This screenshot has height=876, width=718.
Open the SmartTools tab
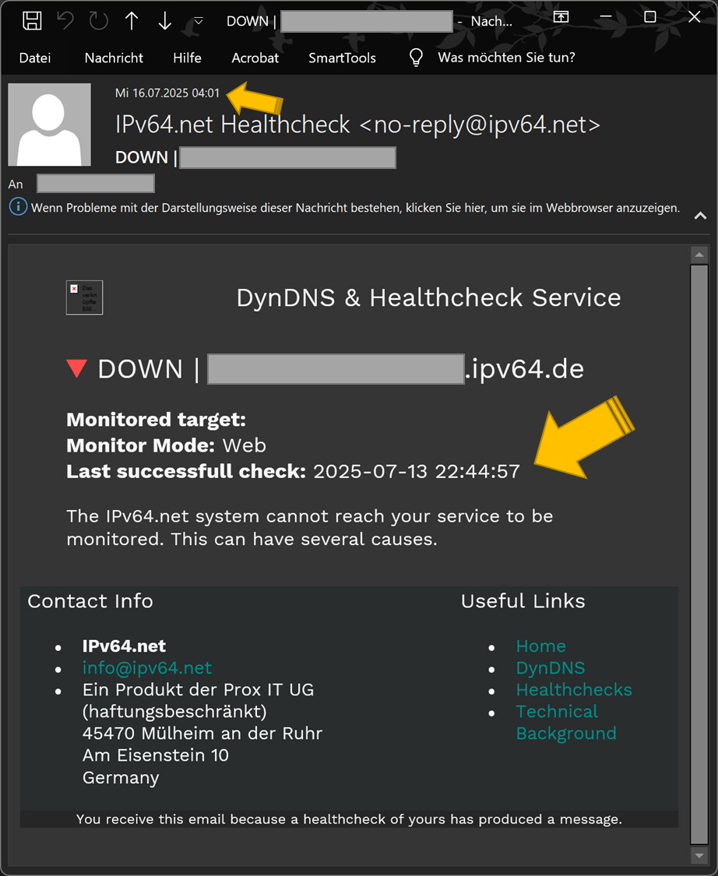pyautogui.click(x=342, y=58)
